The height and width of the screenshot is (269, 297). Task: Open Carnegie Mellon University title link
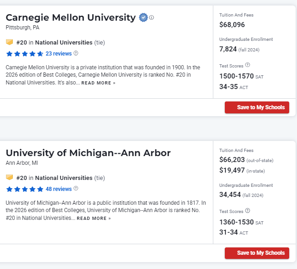pyautogui.click(x=70, y=17)
